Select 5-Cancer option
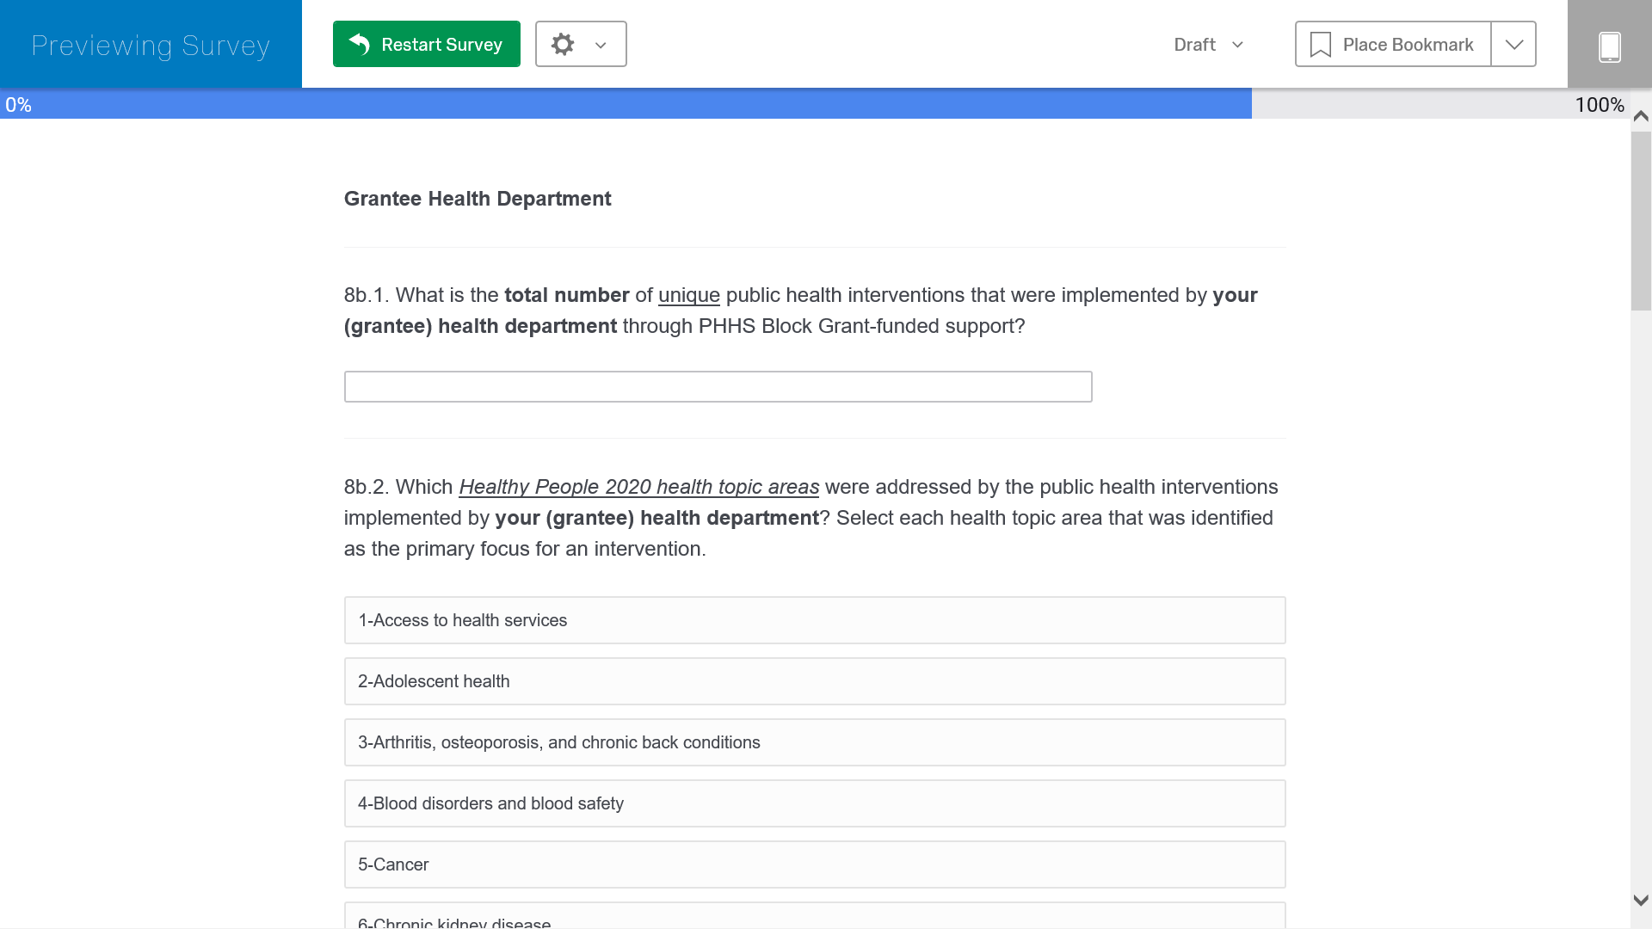The height and width of the screenshot is (929, 1652). pyautogui.click(x=814, y=864)
